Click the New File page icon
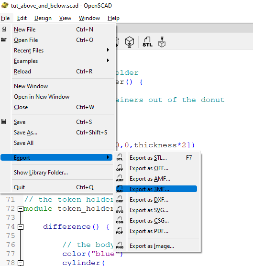 tap(4, 30)
